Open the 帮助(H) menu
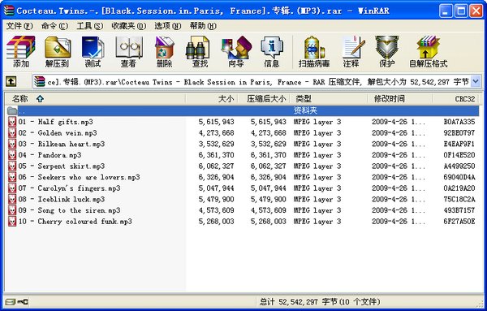This screenshot has width=487, height=311. point(203,26)
